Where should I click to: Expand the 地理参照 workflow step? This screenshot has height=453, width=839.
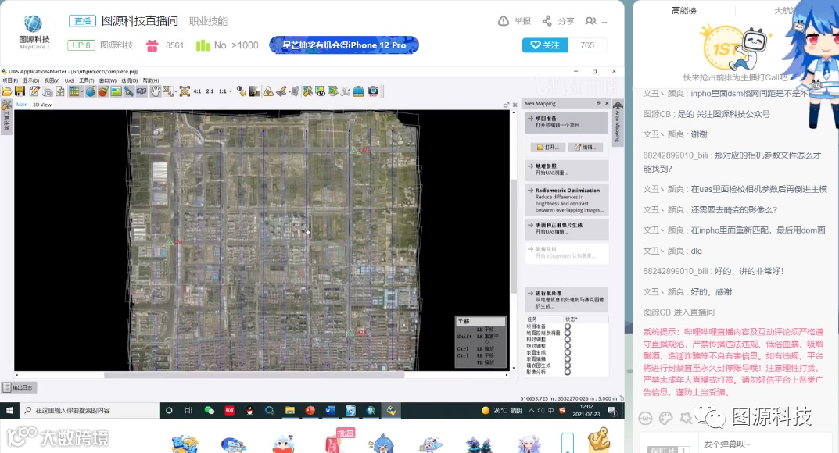coord(567,170)
